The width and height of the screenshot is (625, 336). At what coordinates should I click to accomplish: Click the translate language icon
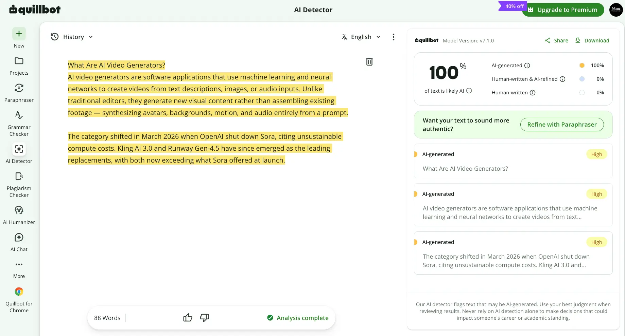[x=344, y=37]
